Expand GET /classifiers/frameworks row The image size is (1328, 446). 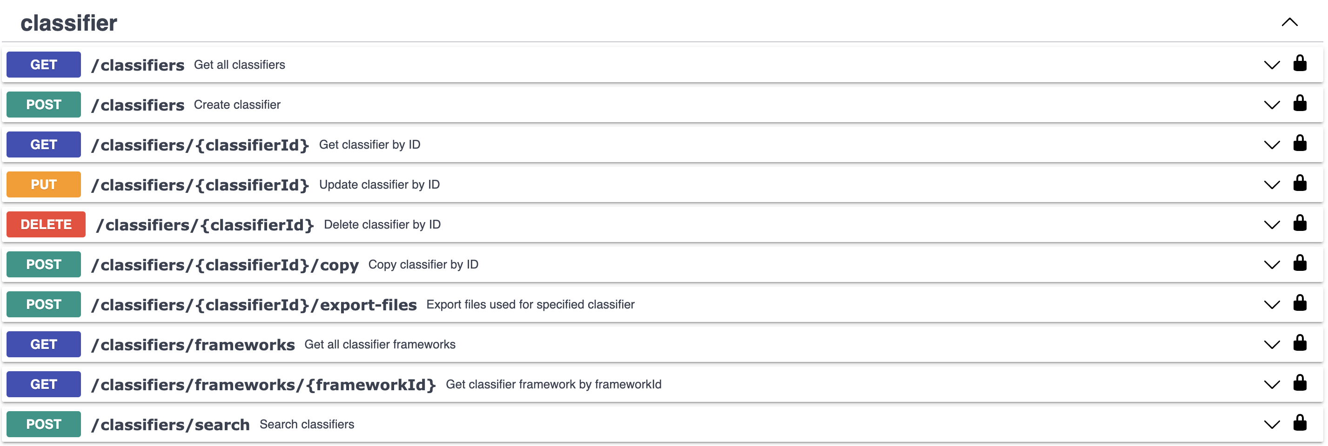pos(1271,343)
